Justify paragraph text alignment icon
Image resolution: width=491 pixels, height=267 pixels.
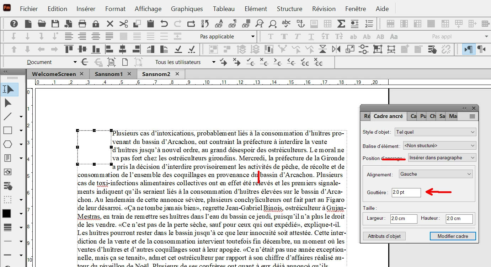(x=110, y=36)
